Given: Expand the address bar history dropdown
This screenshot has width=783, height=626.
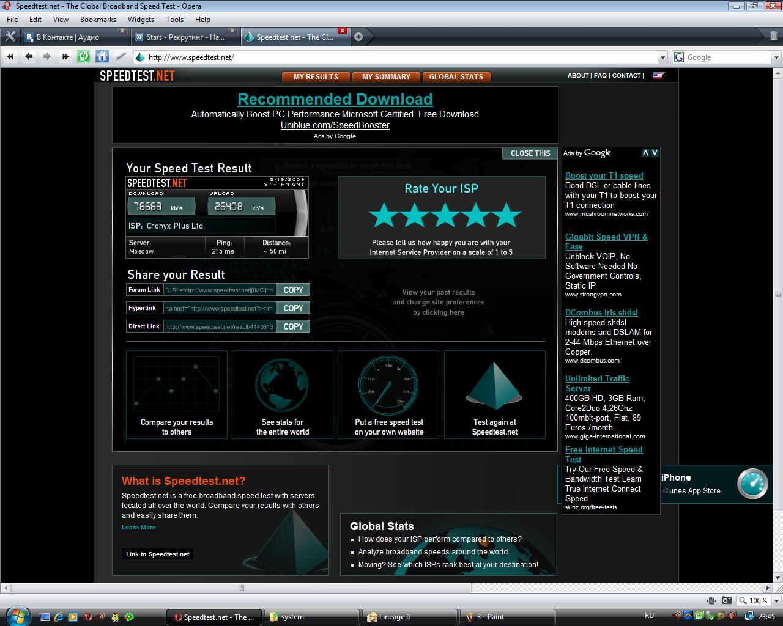Looking at the screenshot, I should coord(662,57).
